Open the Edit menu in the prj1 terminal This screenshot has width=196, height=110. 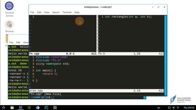39,12
